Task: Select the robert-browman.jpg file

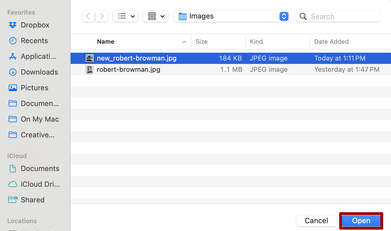Action: 129,70
